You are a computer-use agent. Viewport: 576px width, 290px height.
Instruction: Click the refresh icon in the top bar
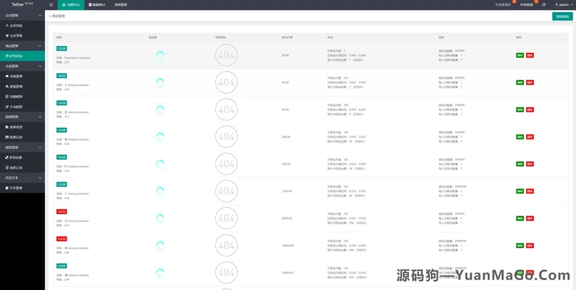(543, 4)
